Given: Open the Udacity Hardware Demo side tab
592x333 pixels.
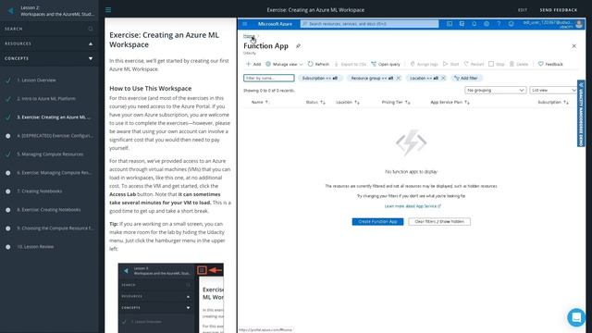Looking at the screenshot, I should click(x=581, y=113).
